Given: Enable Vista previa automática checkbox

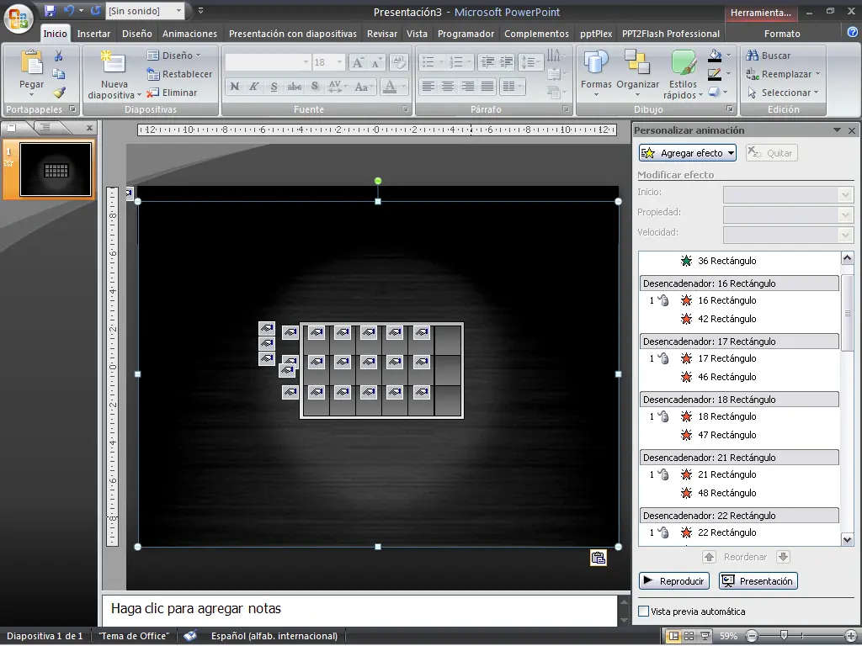Looking at the screenshot, I should click(643, 611).
